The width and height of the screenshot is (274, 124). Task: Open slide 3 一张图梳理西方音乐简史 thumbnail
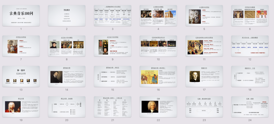tap(113, 15)
